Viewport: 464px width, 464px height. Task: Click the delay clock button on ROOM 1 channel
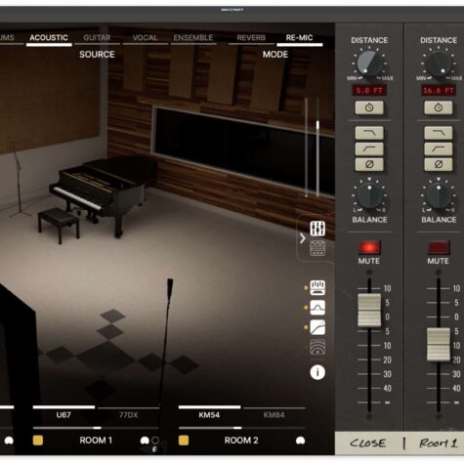[x=438, y=107]
